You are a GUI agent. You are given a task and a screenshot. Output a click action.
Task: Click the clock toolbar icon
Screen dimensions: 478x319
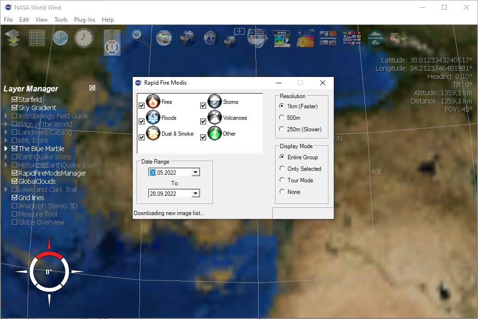(x=84, y=38)
